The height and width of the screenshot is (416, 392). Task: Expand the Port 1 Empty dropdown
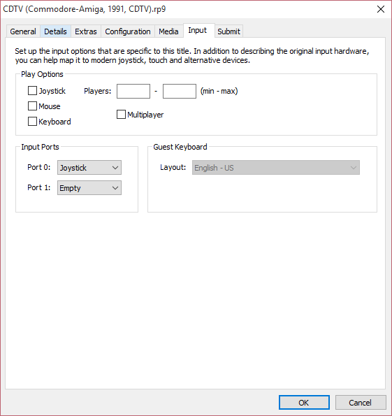[x=89, y=188]
